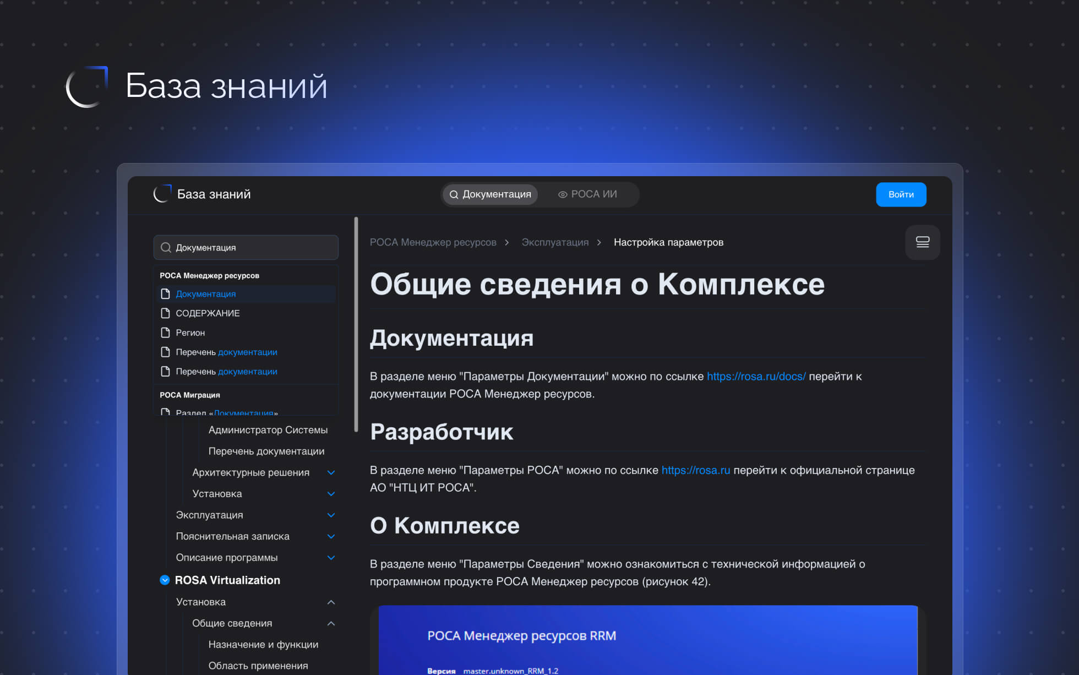
Task: Click the Knowledge Base logo in the header
Action: (x=162, y=194)
